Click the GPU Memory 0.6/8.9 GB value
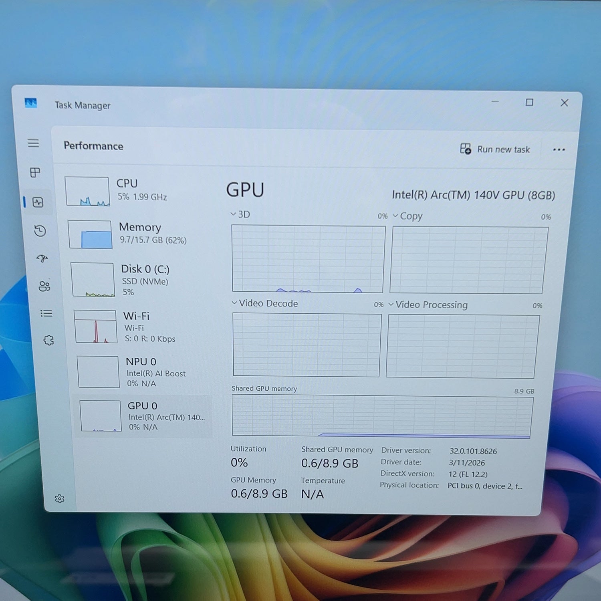 click(259, 494)
